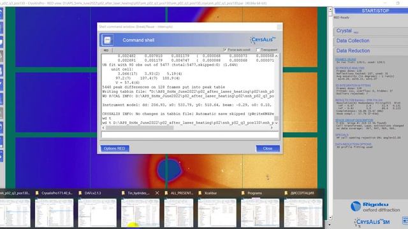
Task: Click the Options RED button
Action: 115,148
